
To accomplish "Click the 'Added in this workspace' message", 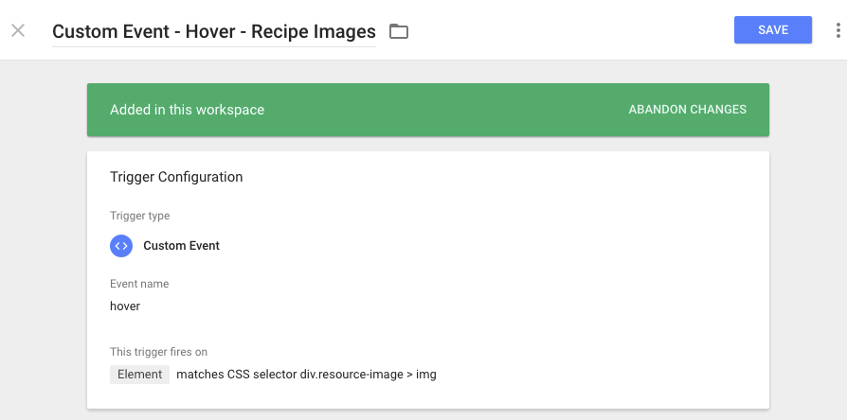I will pyautogui.click(x=187, y=110).
